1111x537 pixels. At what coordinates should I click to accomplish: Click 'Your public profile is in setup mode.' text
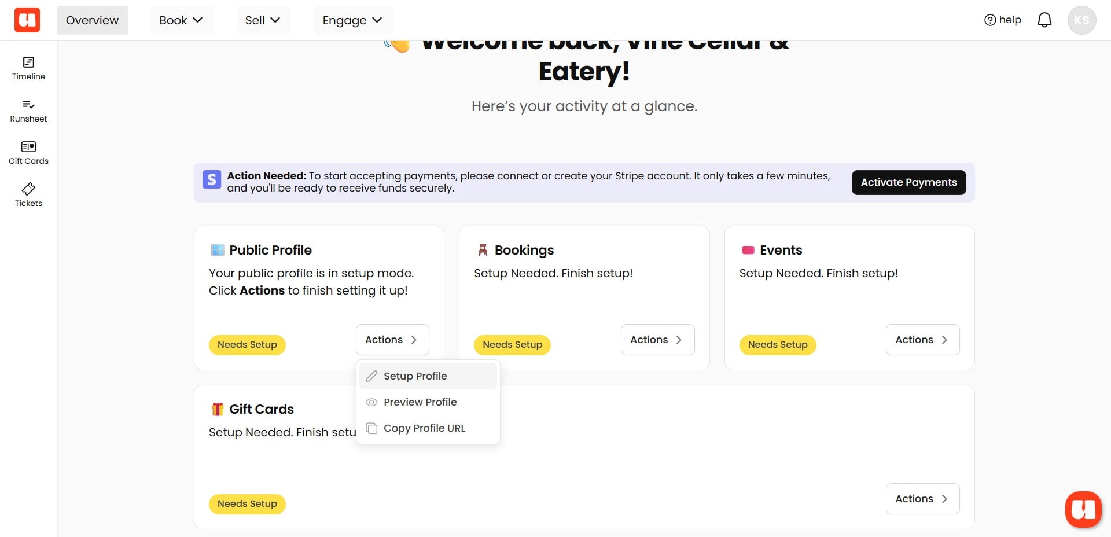click(x=311, y=273)
